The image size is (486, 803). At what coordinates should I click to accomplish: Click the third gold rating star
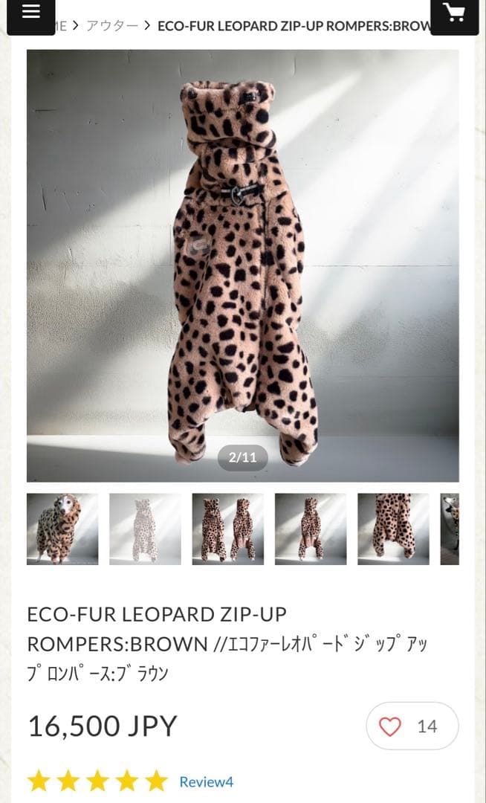point(97,781)
